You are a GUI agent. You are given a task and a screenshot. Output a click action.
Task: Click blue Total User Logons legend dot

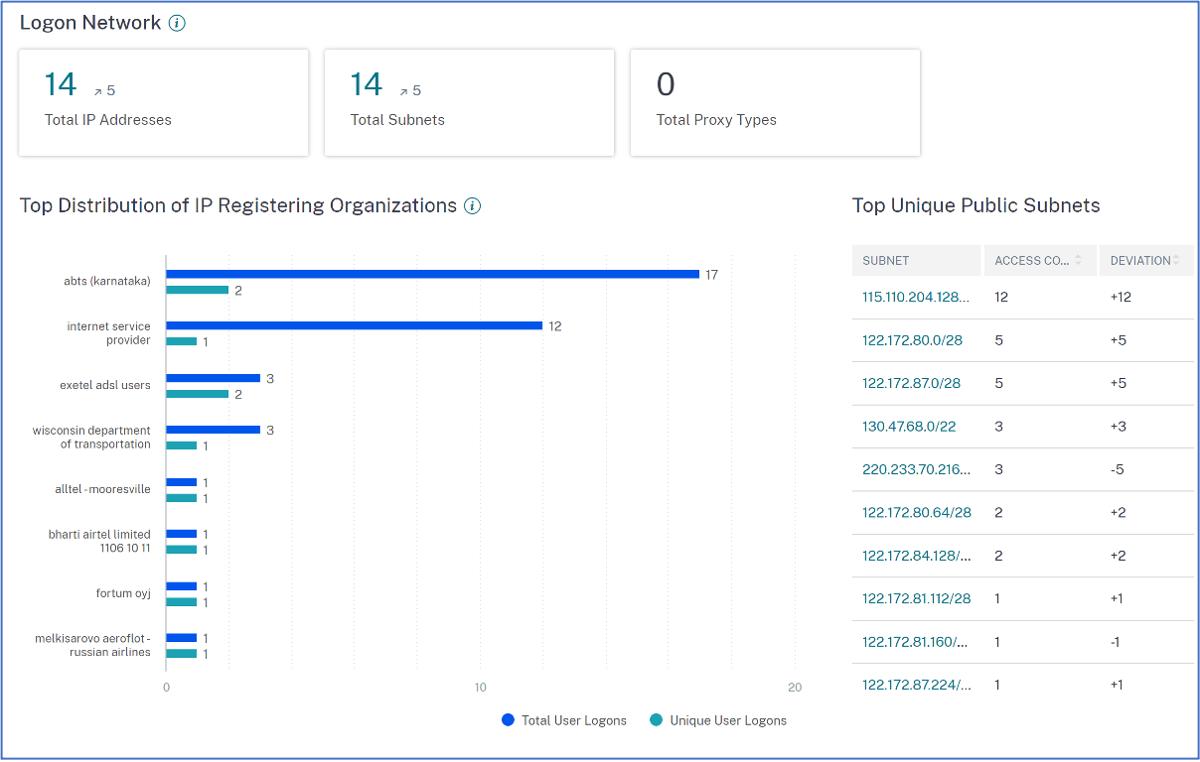tap(509, 720)
